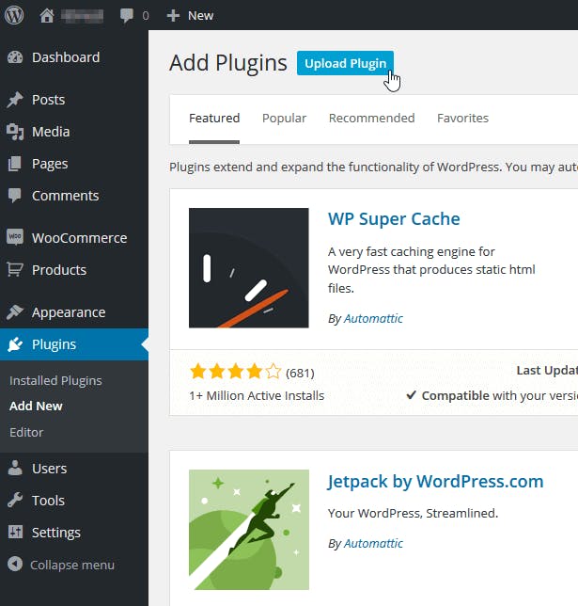This screenshot has width=578, height=606.
Task: Open the site home icon
Action: (47, 15)
